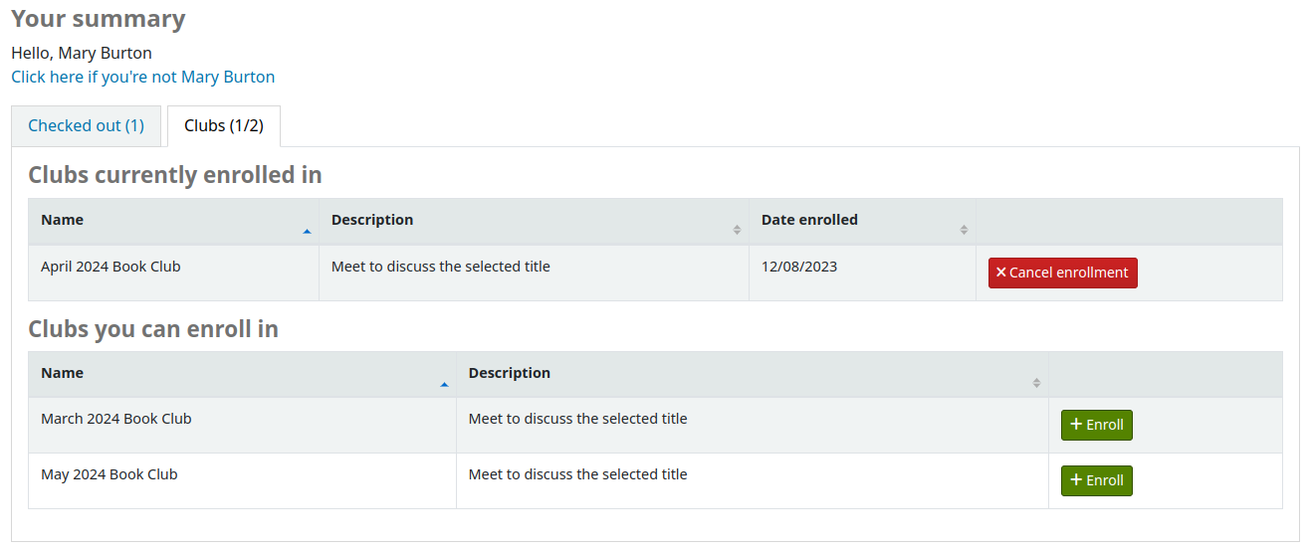This screenshot has width=1312, height=550.
Task: Click the May 2024 Book Club name cell
Action: [x=109, y=474]
